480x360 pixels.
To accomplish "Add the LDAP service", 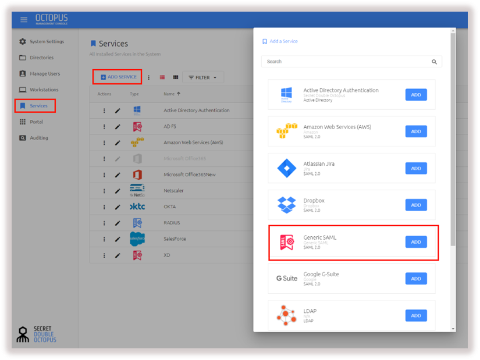I will (x=416, y=315).
